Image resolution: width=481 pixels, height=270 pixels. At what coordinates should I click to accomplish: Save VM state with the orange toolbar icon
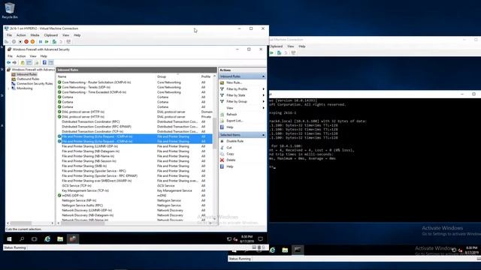(x=32, y=42)
